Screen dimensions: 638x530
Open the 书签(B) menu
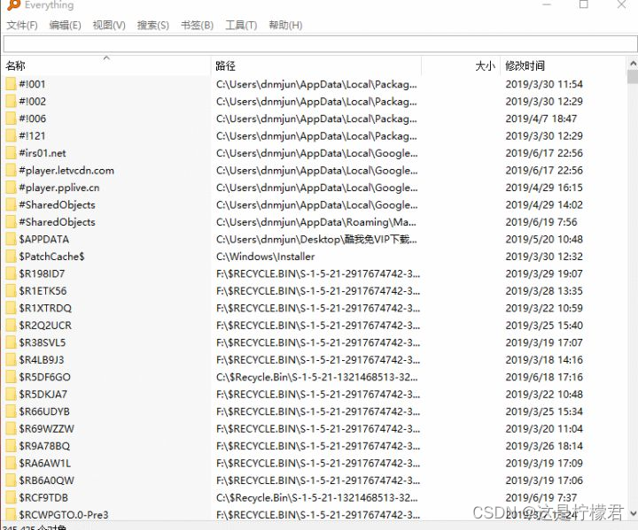point(197,25)
